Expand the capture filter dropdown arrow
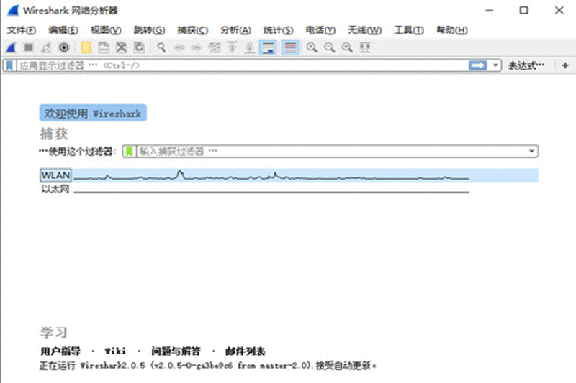Image resolution: width=576 pixels, height=383 pixels. 532,152
